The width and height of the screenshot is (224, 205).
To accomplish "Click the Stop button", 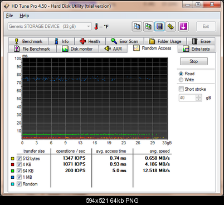I will pos(194,61).
